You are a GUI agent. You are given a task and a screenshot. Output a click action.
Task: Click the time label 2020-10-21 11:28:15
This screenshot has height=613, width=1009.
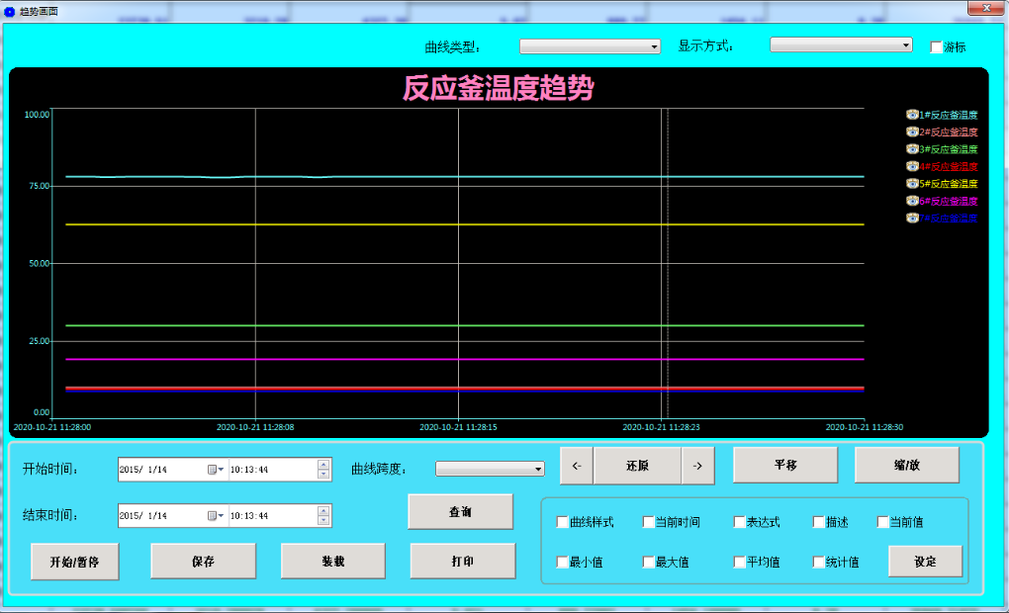pos(458,427)
